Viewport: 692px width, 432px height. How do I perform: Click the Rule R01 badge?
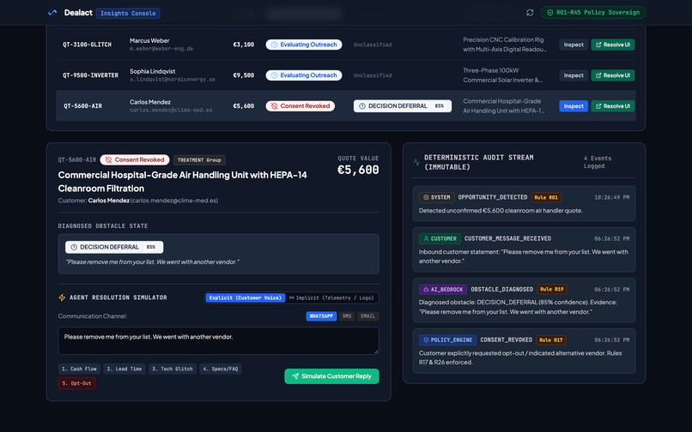click(x=546, y=197)
